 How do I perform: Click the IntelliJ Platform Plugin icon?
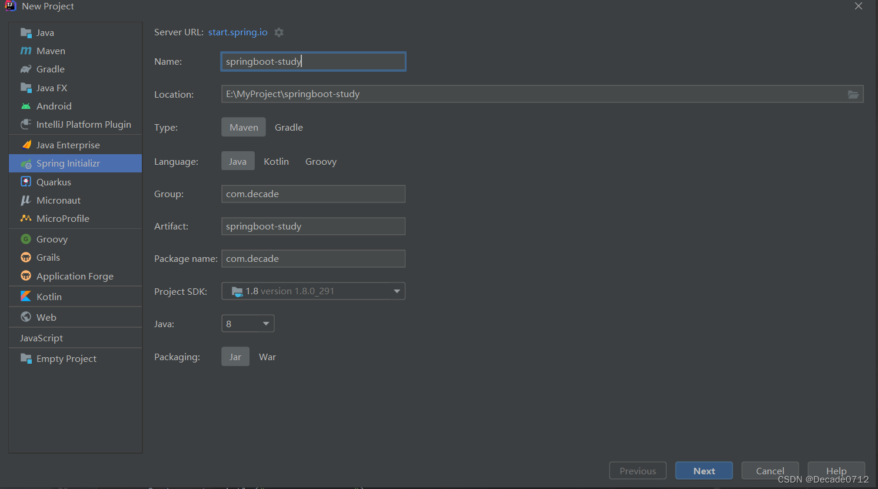click(x=26, y=124)
